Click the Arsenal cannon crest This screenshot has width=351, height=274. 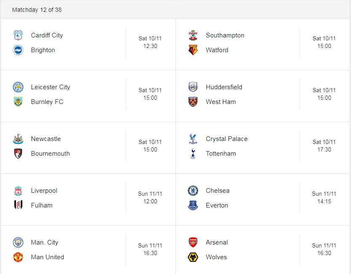193,242
